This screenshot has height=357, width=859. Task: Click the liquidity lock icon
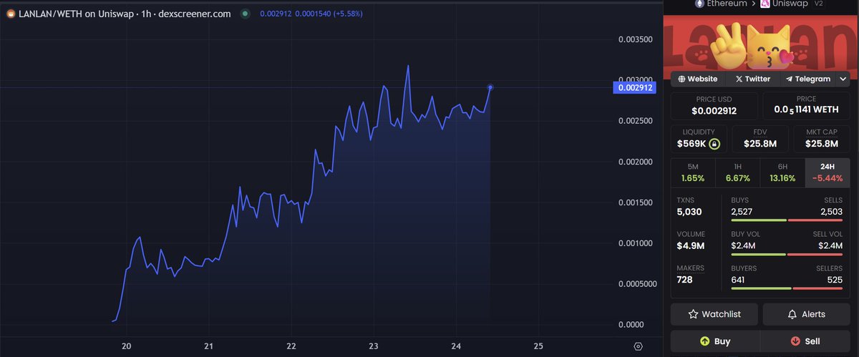714,144
